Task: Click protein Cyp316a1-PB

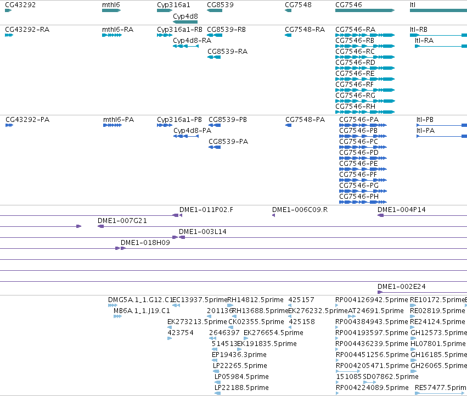Action: (165, 125)
